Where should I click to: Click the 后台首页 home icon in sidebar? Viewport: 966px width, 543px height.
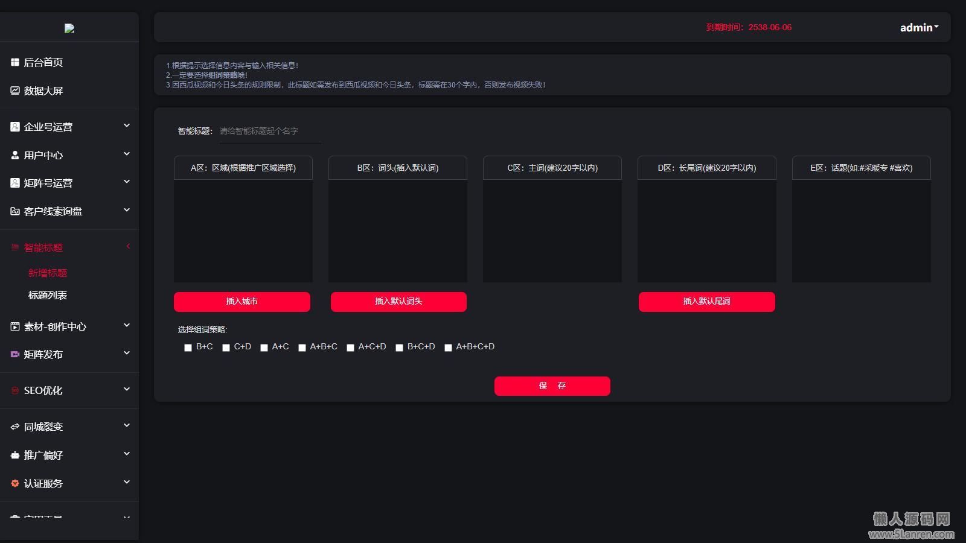coord(15,62)
